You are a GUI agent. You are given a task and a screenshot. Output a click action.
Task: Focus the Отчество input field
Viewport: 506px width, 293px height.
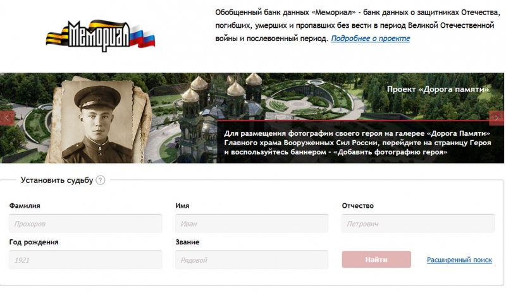(418, 224)
